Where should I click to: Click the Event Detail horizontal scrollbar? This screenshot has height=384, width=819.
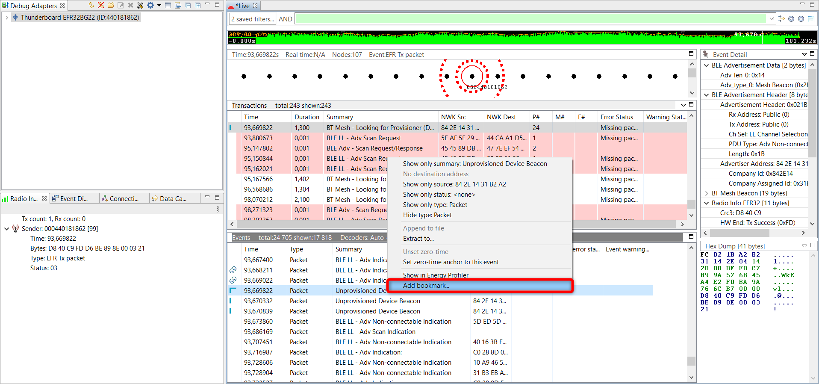click(740, 233)
